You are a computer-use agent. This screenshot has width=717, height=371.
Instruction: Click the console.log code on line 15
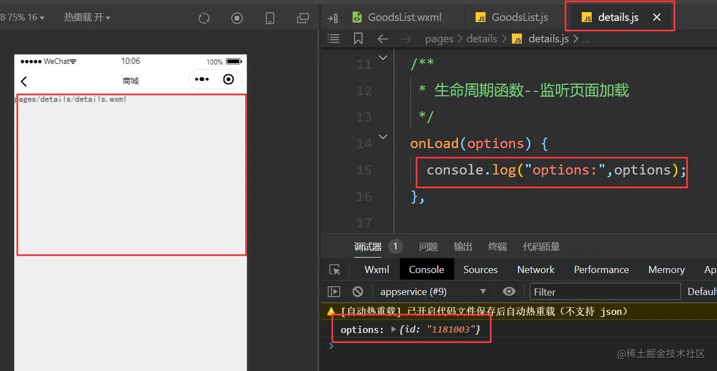556,170
